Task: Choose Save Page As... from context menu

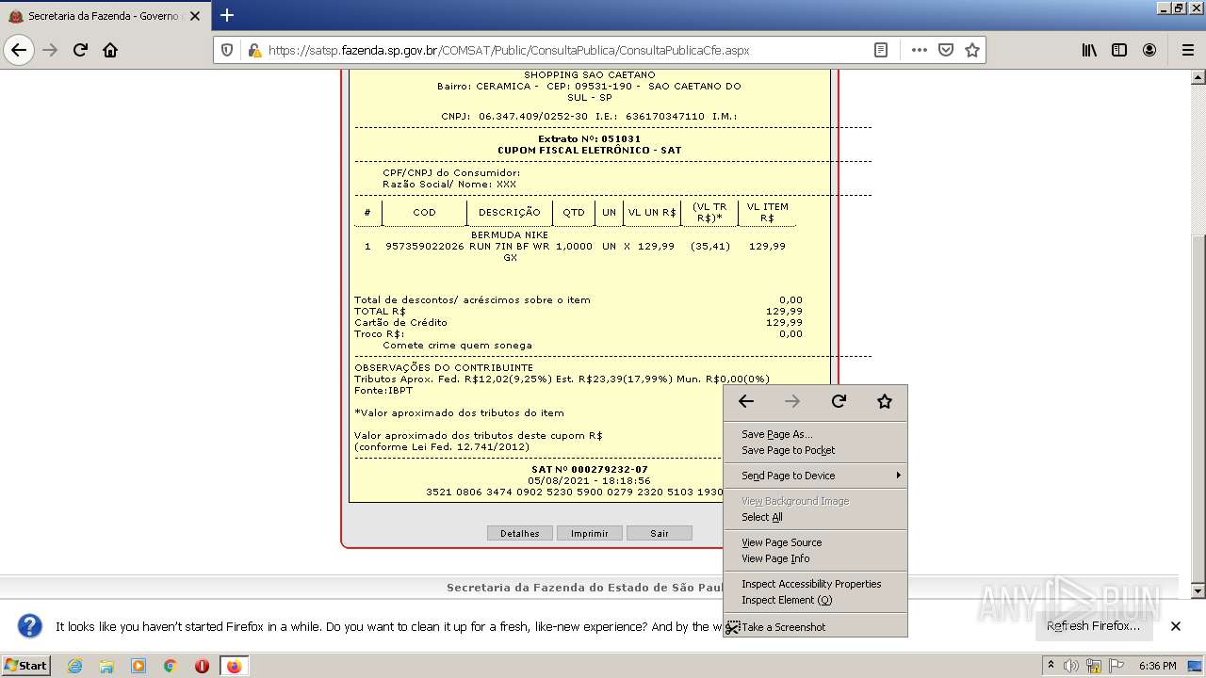Action: pos(815,434)
